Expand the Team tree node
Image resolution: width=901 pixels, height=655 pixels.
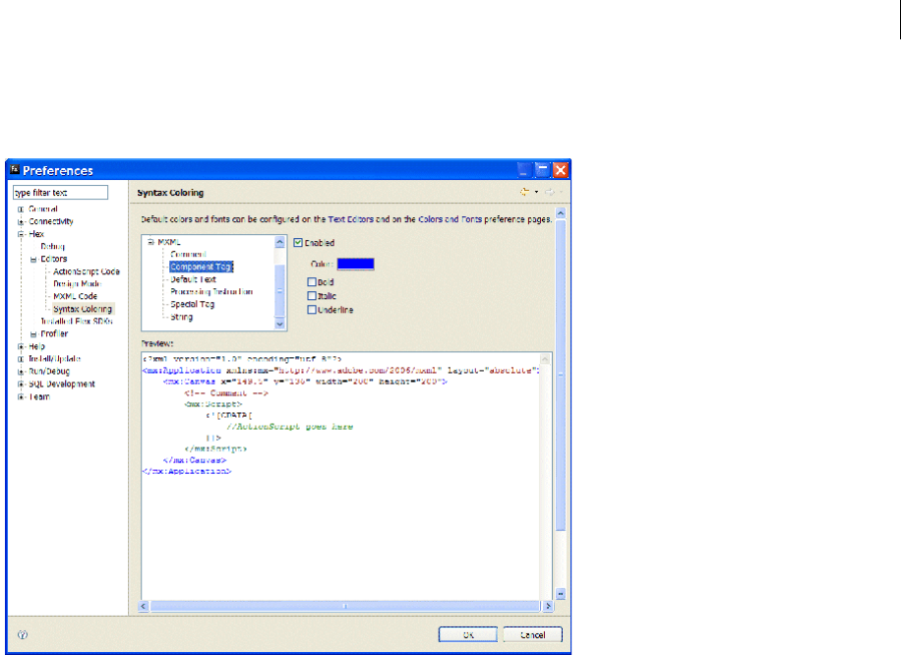pos(21,397)
